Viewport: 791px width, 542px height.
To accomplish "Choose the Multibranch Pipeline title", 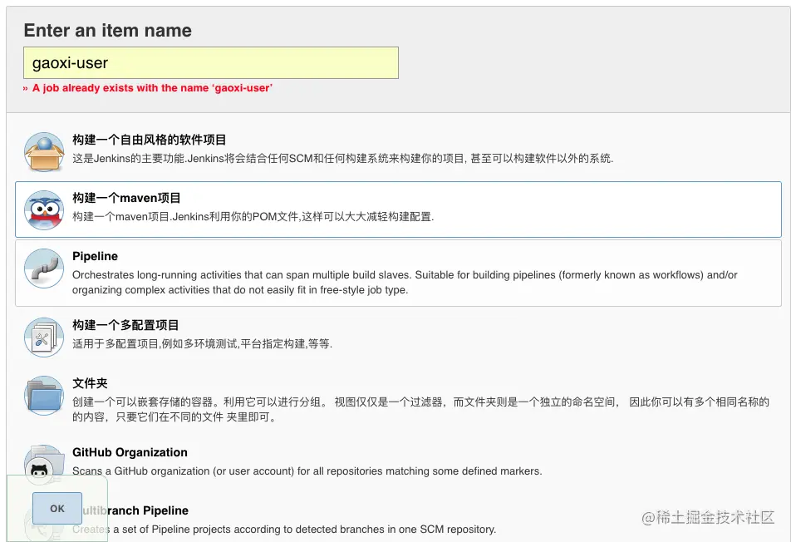I will tap(130, 510).
